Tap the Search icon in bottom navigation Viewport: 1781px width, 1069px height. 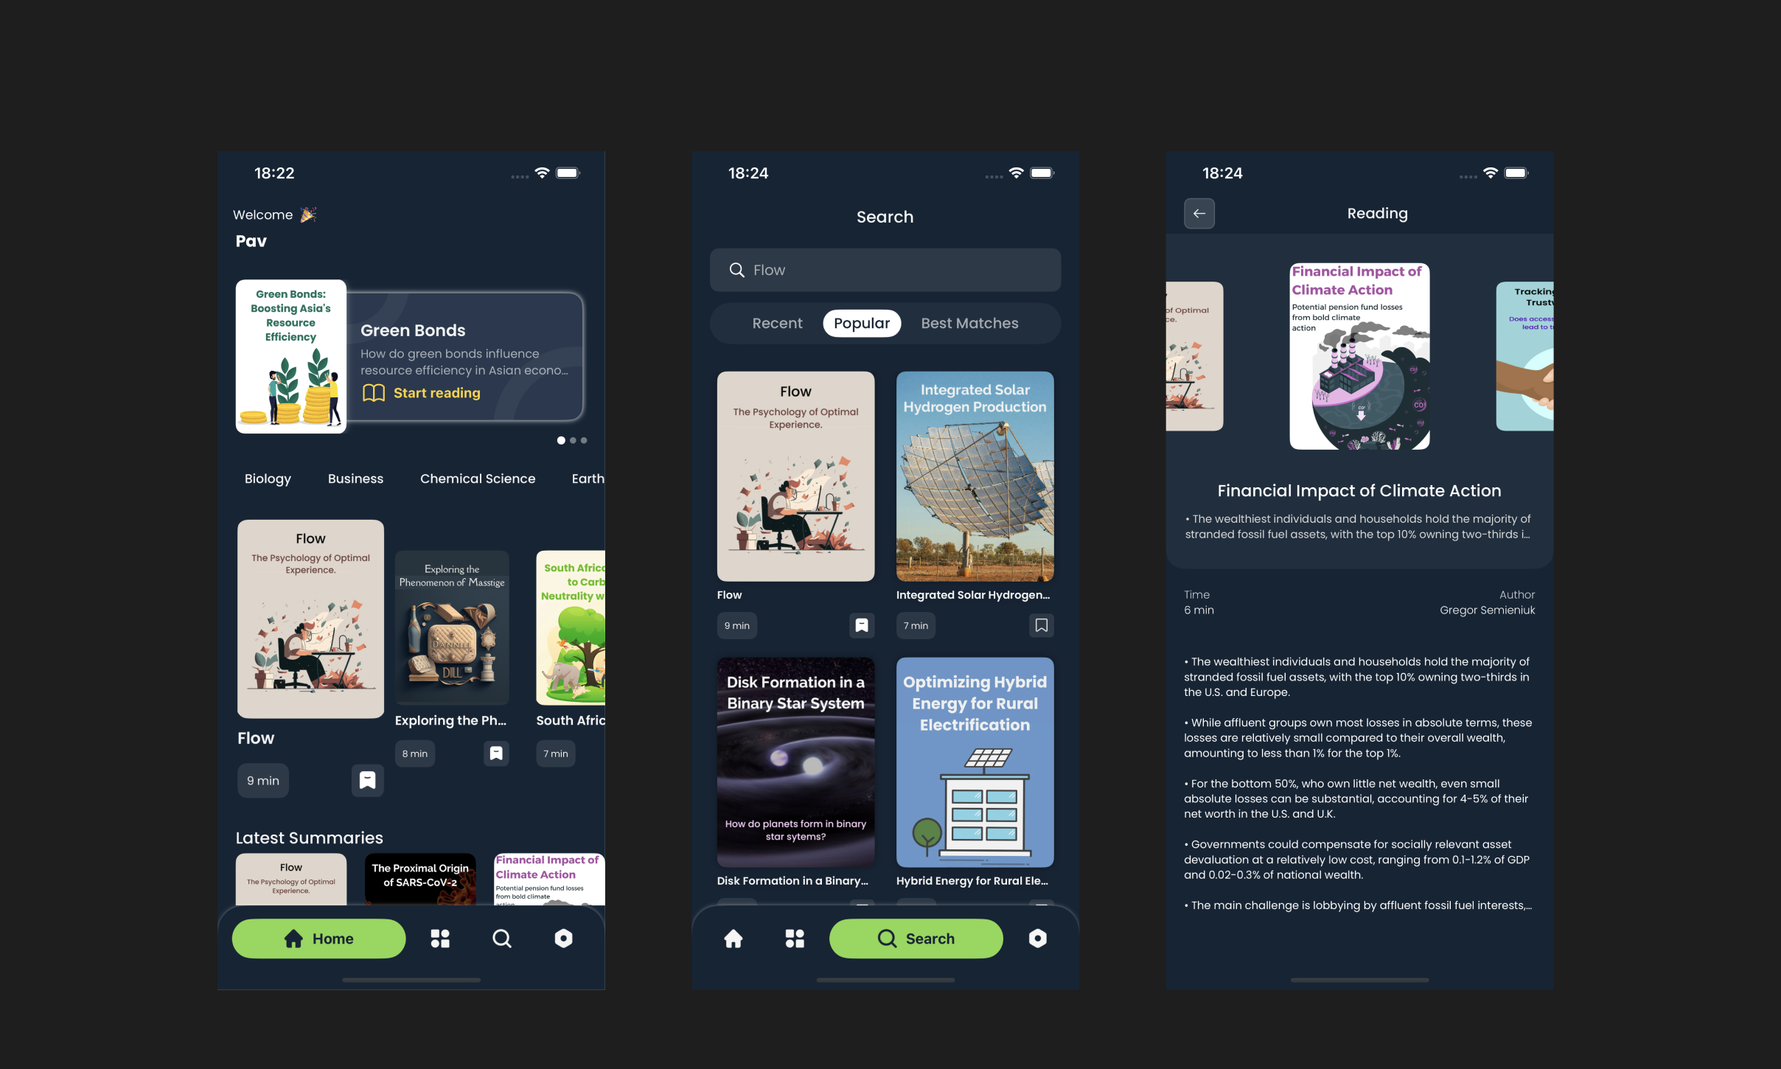pyautogui.click(x=501, y=938)
